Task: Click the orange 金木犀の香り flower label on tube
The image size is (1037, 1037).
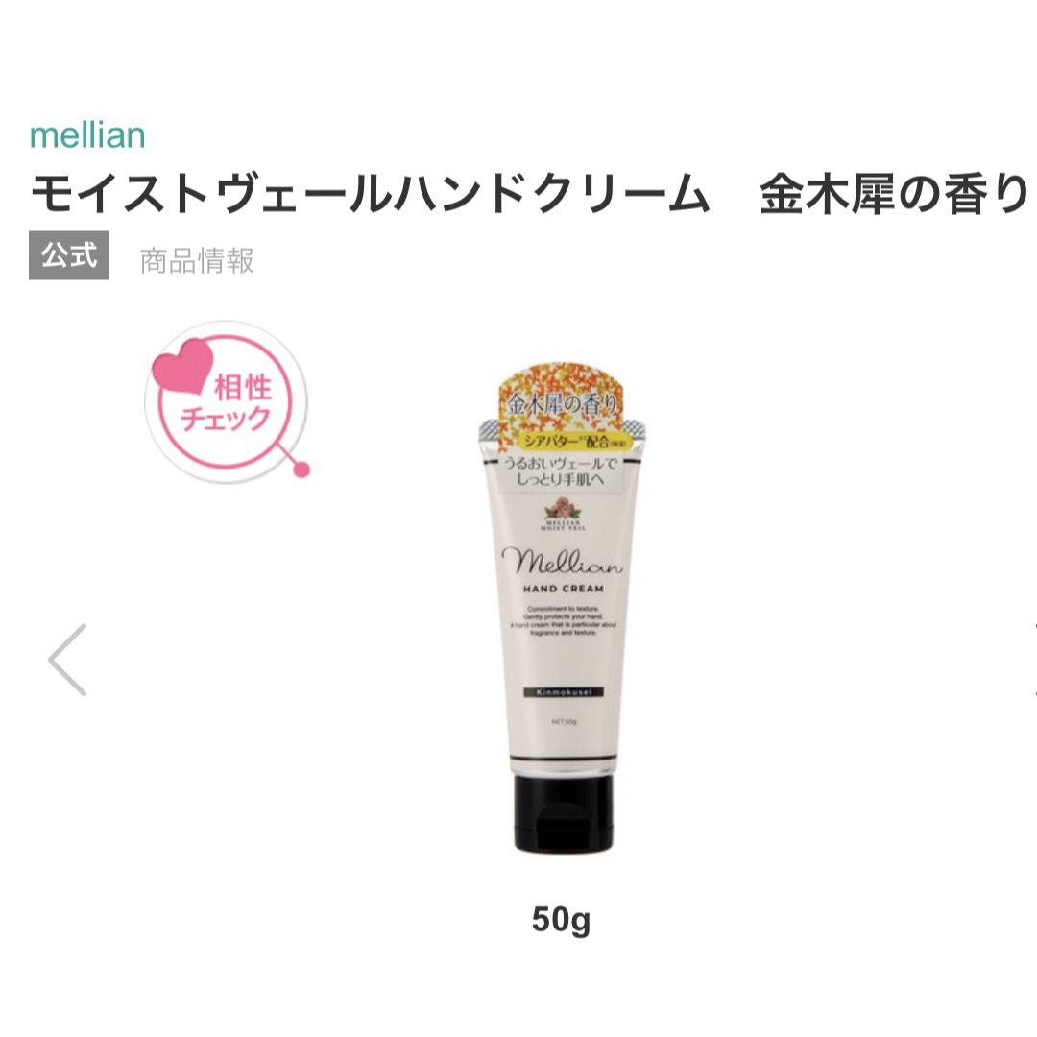Action: pos(562,396)
